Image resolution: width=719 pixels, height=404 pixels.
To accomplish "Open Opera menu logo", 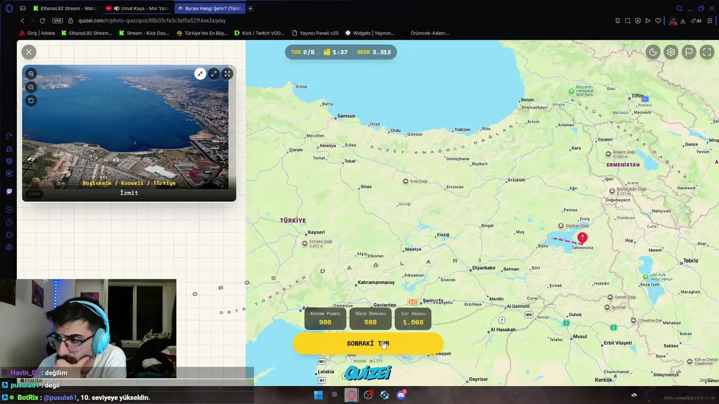I will (9, 8).
